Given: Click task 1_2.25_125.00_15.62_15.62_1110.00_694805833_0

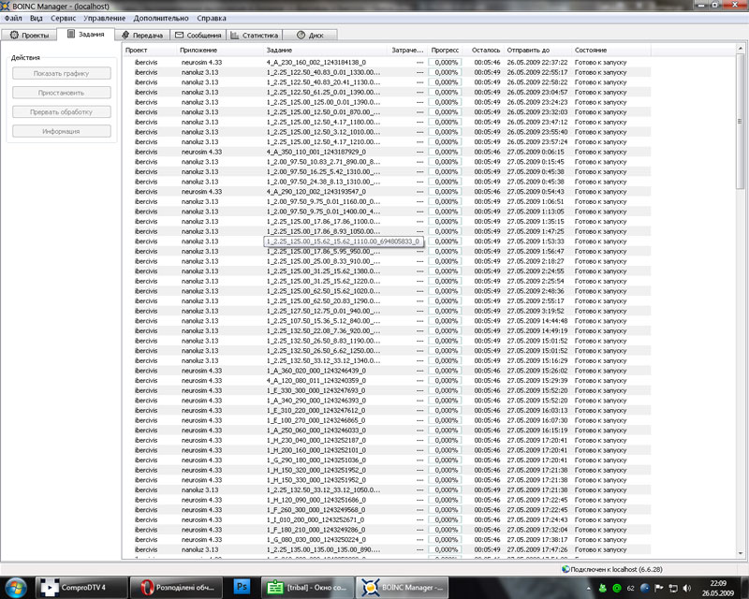Looking at the screenshot, I should (344, 241).
